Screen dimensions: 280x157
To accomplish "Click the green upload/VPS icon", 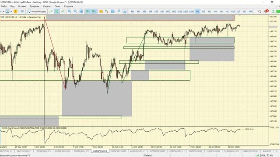I will click(x=273, y=11).
